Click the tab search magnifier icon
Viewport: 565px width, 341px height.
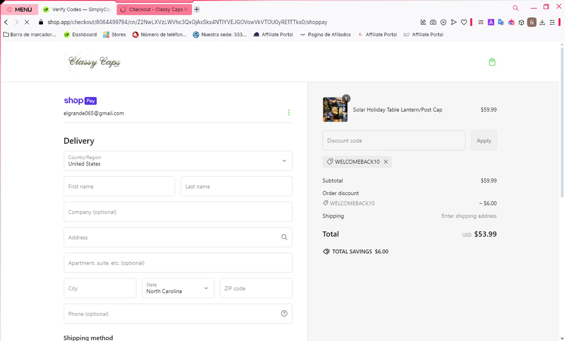pyautogui.click(x=516, y=8)
